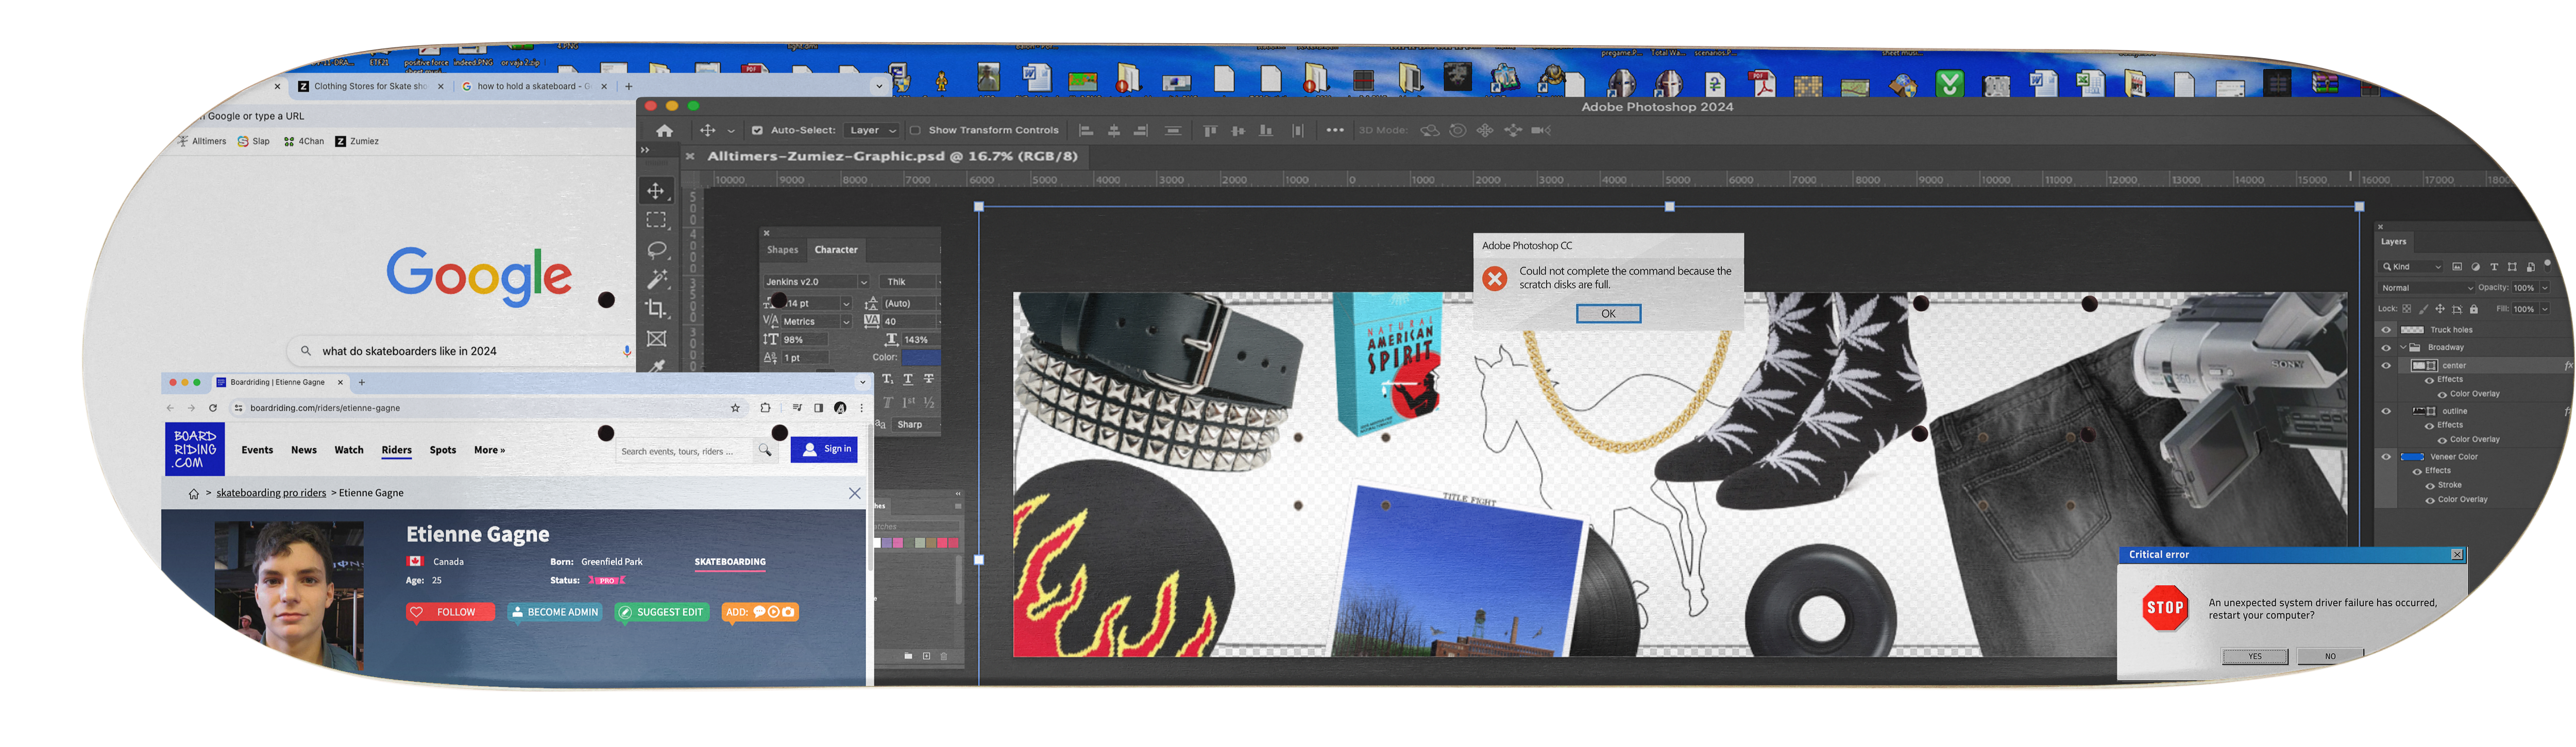
Task: Click the three-dots more options icon
Action: [x=1334, y=131]
